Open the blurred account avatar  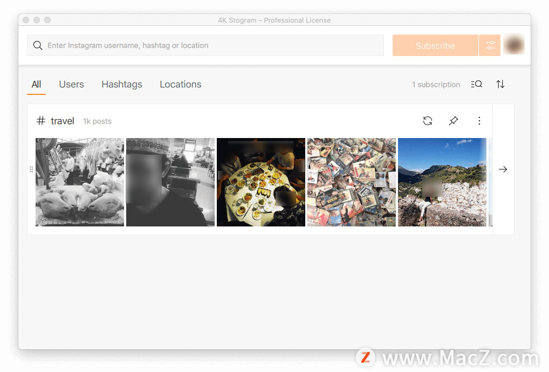pos(513,45)
